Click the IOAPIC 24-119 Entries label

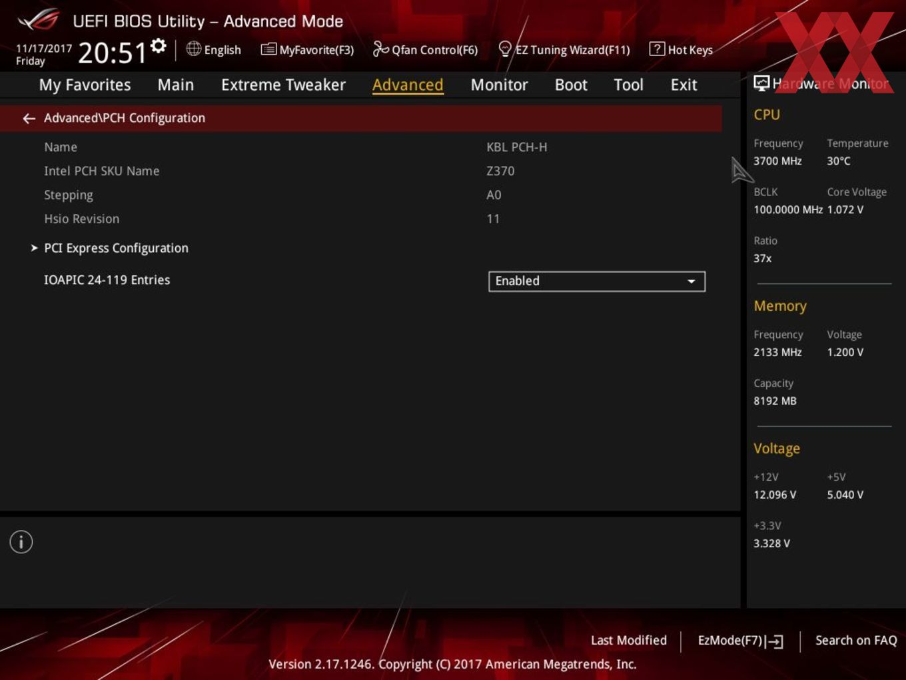[x=107, y=280]
